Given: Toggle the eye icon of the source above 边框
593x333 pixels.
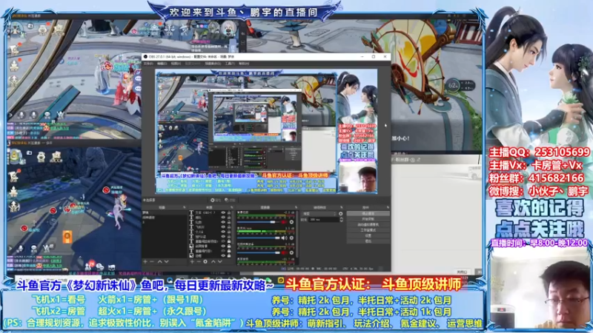Looking at the screenshot, I should pos(223,251).
